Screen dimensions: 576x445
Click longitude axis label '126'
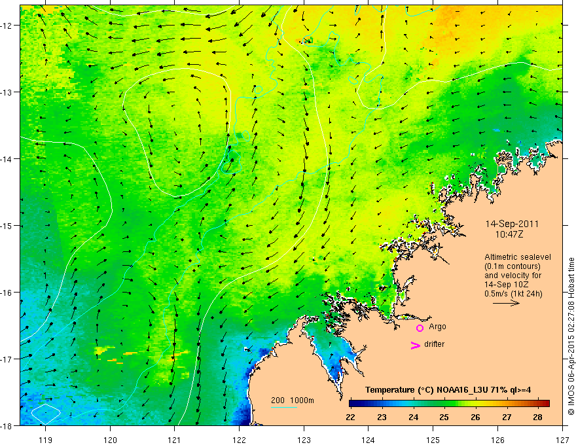497,440
